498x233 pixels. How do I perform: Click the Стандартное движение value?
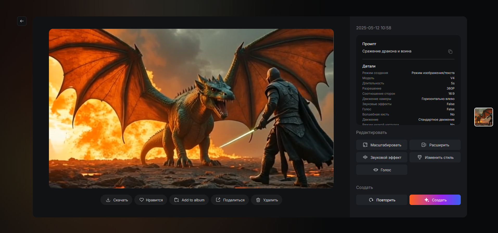coord(436,120)
